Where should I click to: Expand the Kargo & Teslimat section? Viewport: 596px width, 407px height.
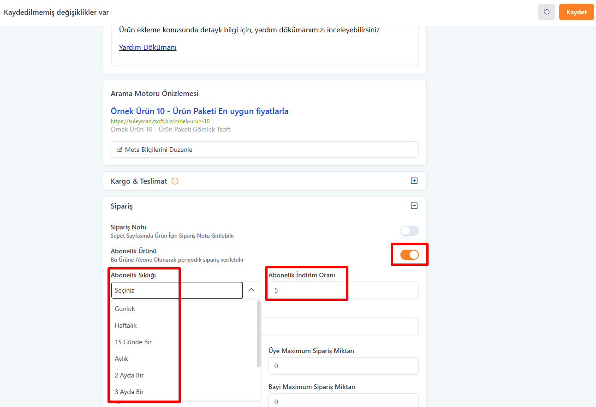[x=414, y=181]
